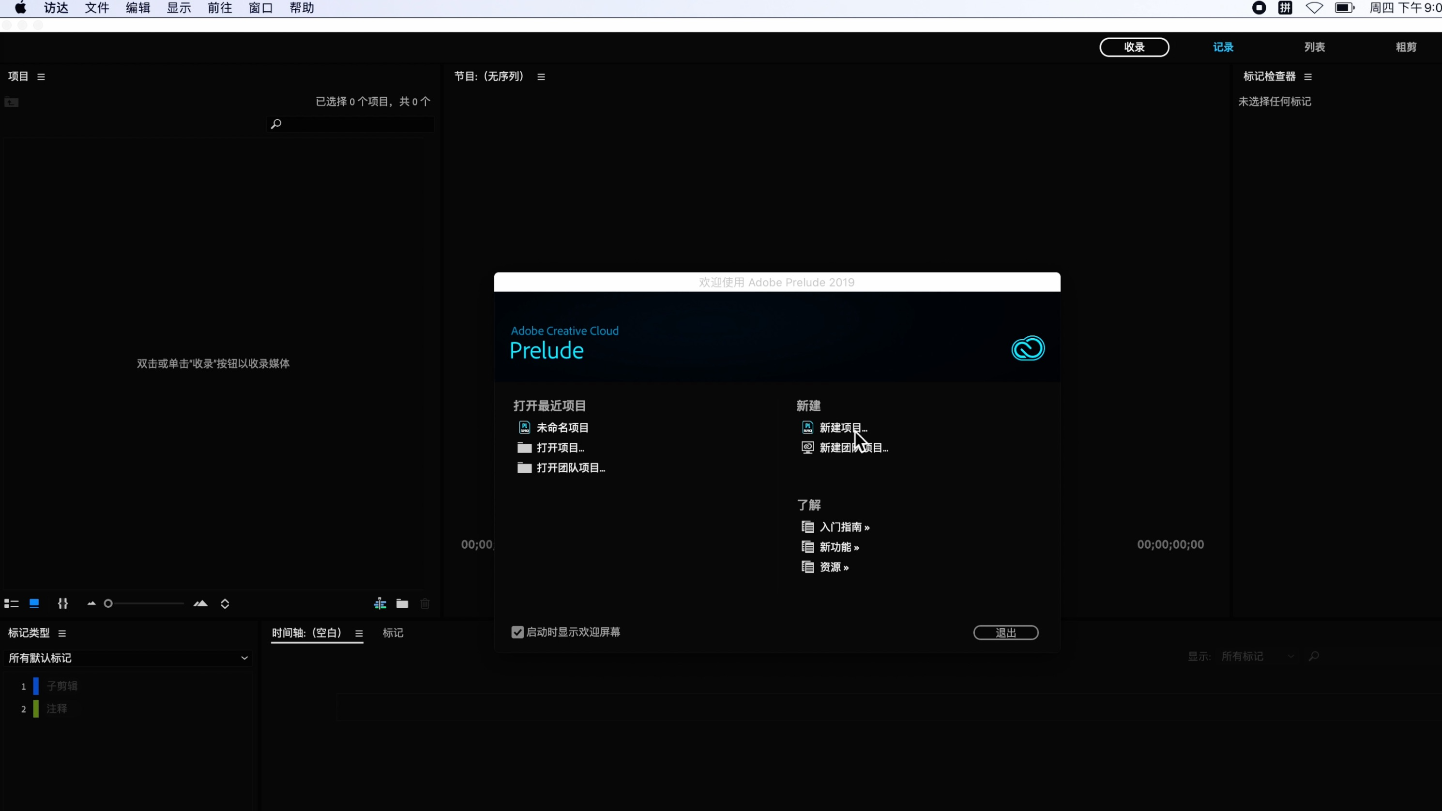1442x811 pixels.
Task: Toggle 启动时显示欢迎屏幕 checkbox
Action: tap(517, 632)
